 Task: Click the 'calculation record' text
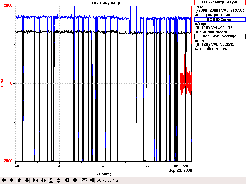tap(211, 49)
